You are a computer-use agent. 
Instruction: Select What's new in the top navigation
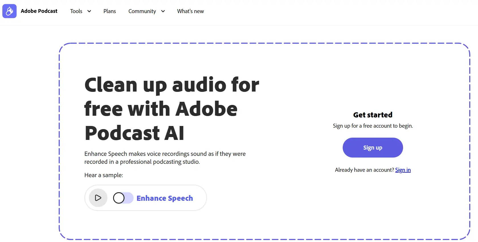190,11
